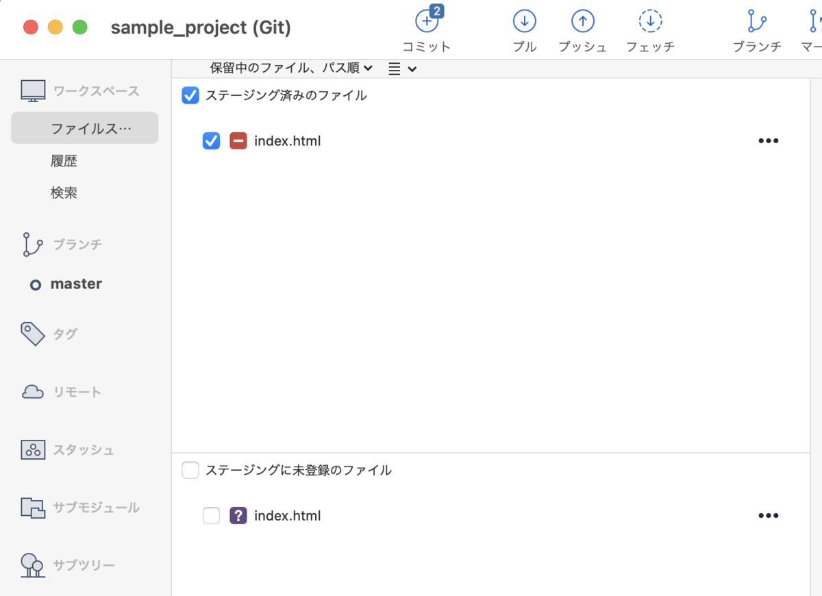Stage the untracked index.html checkbox
Screen dimensions: 822x596
[x=212, y=515]
